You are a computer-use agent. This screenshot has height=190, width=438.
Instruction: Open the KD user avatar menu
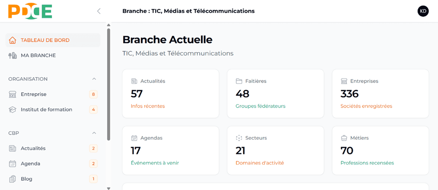pyautogui.click(x=423, y=11)
